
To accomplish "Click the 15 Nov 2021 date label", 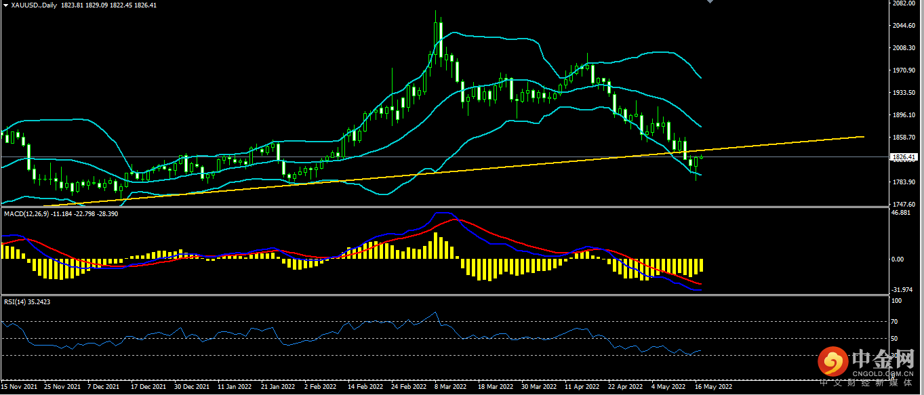I will [x=18, y=388].
